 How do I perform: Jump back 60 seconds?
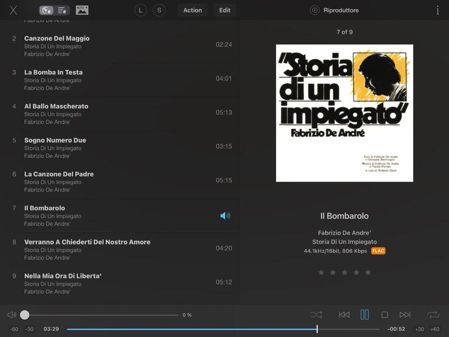point(14,329)
